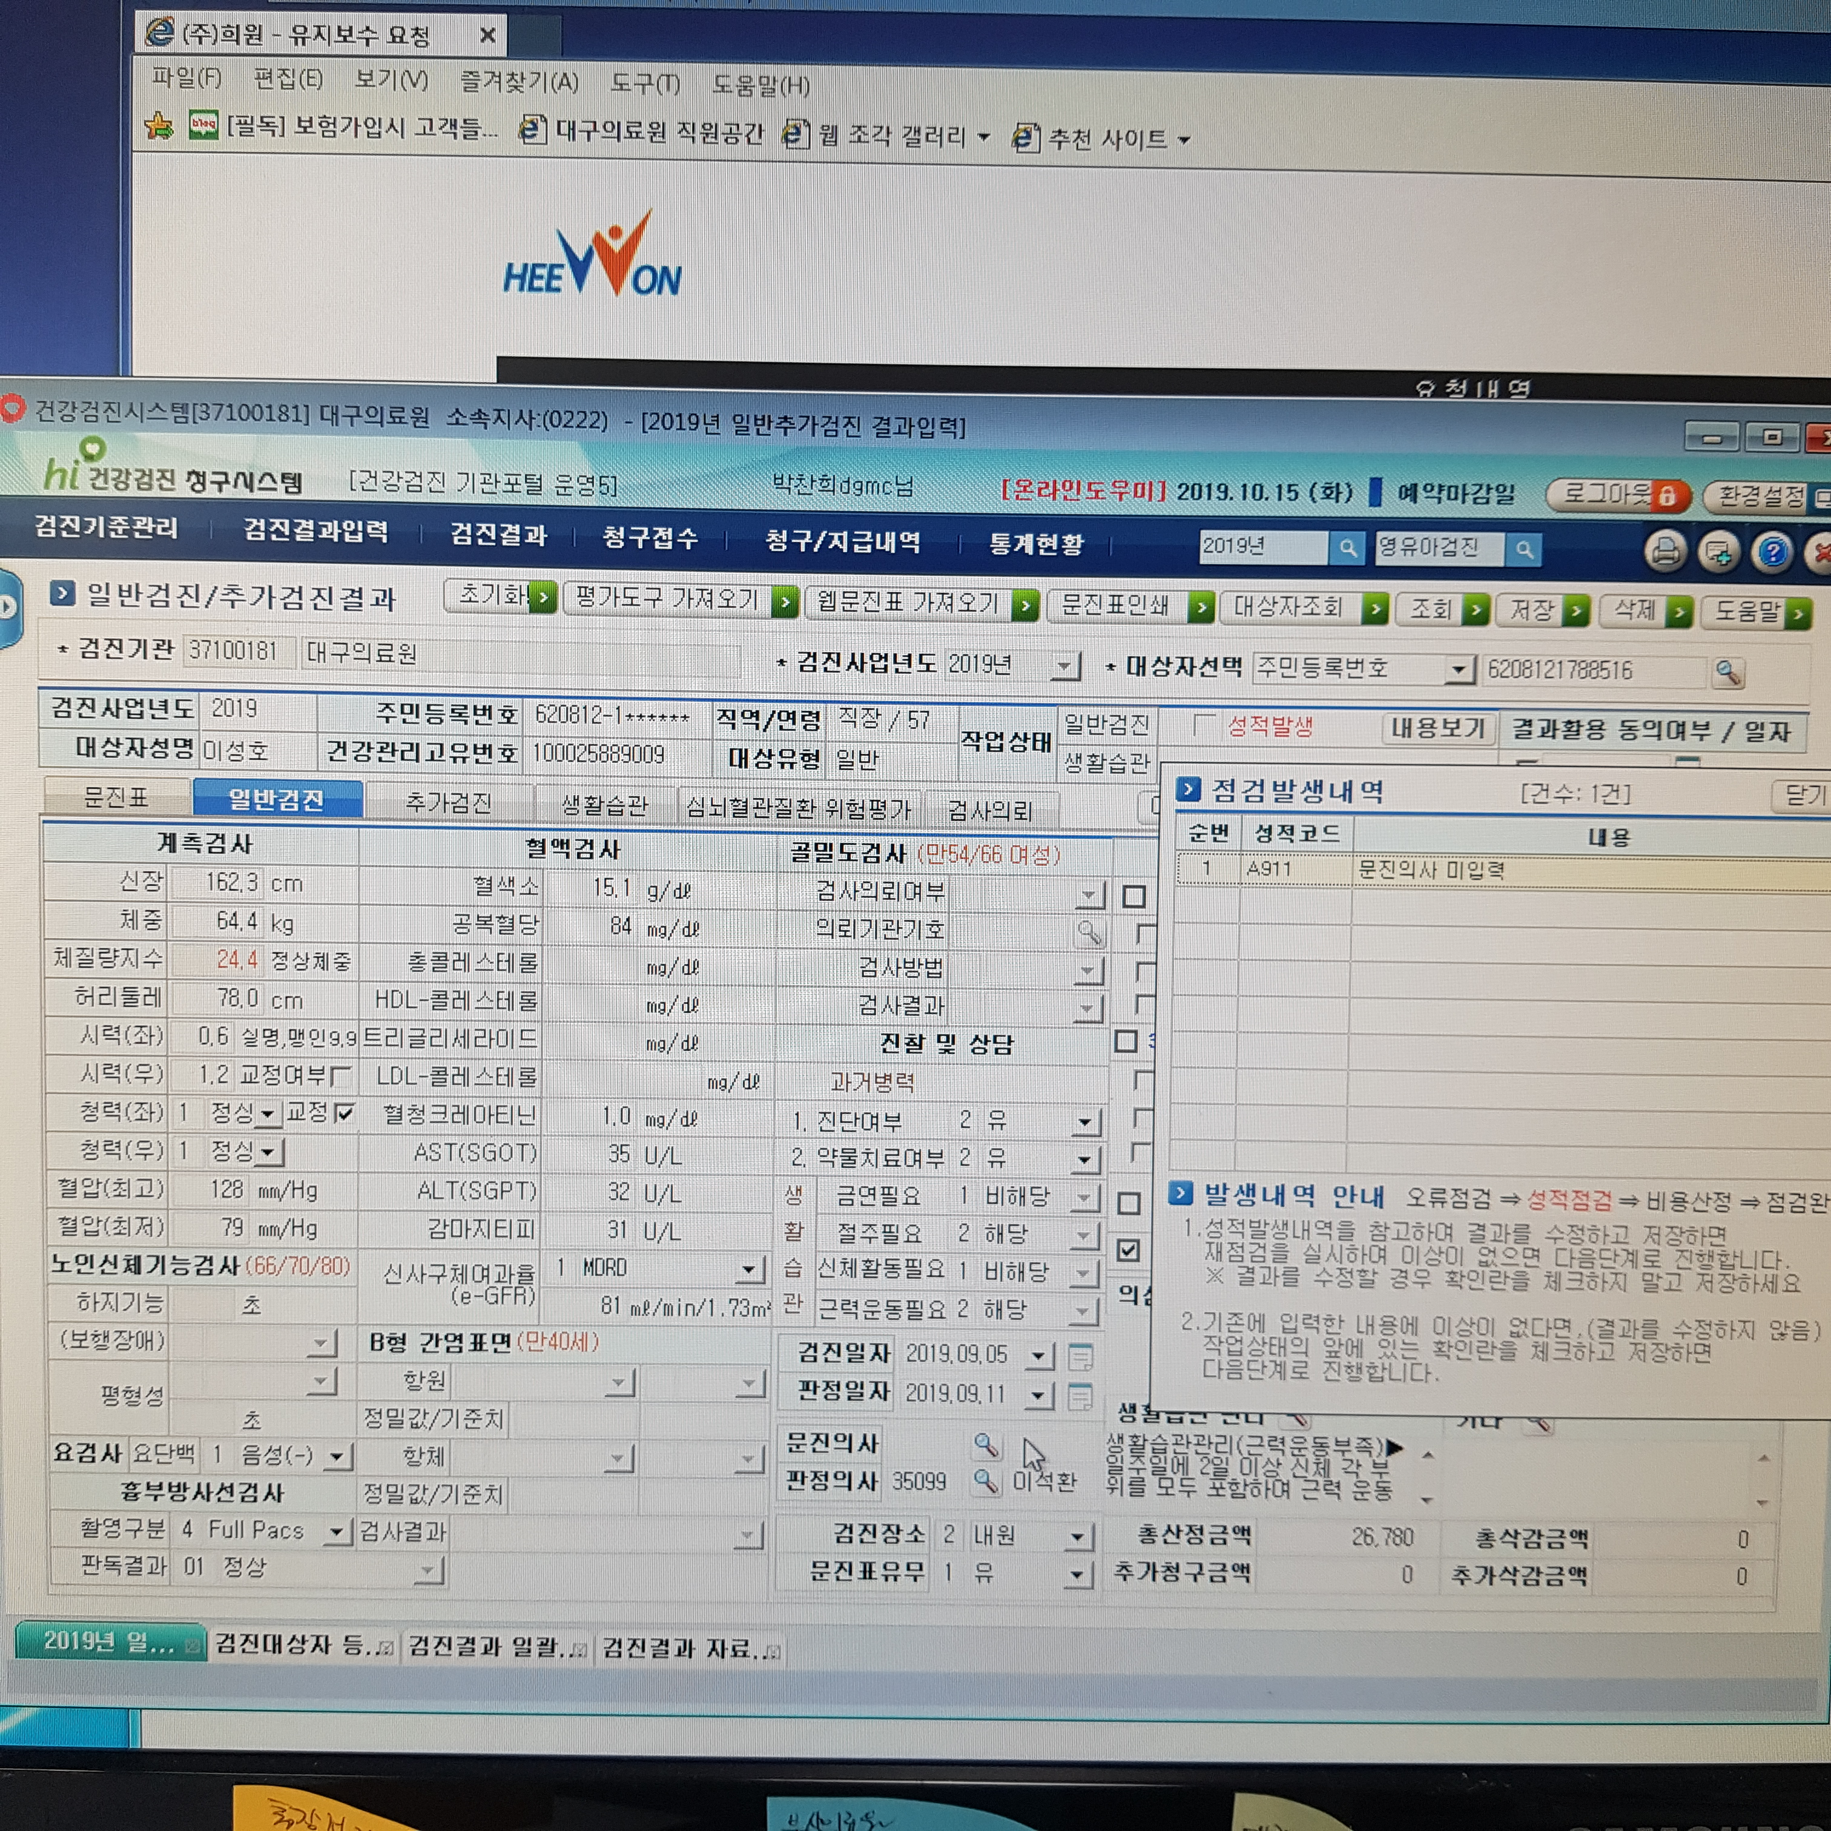Open the blue help question mark icon
The height and width of the screenshot is (1831, 1831).
tap(1772, 552)
